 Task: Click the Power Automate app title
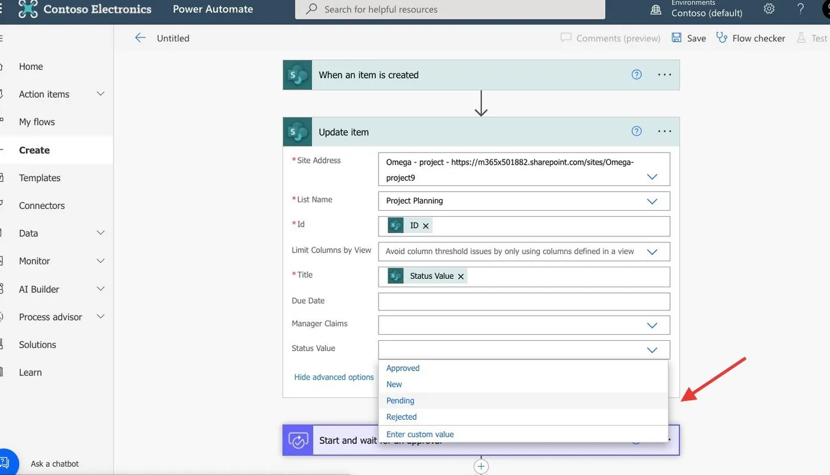pos(213,9)
